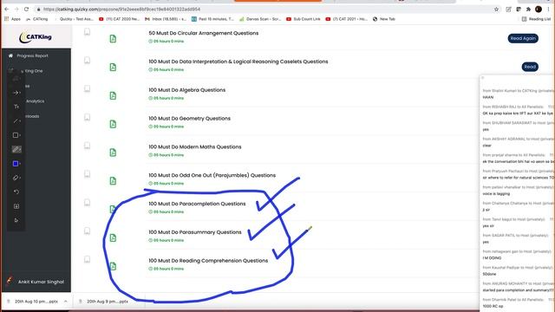Select the arrow annotation tool
This screenshot has width=555, height=312.
pyautogui.click(x=16, y=93)
